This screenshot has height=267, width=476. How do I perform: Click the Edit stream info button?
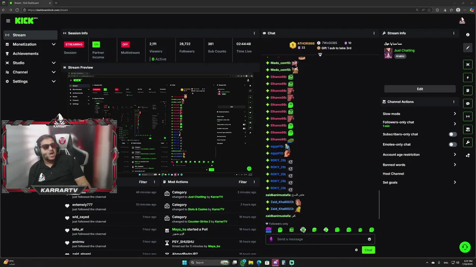[420, 89]
